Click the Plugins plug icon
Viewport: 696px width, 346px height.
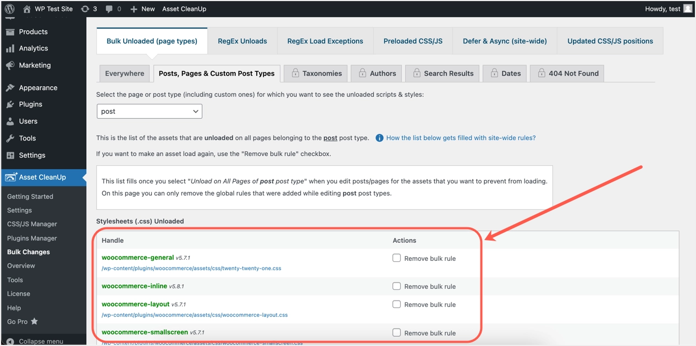point(10,104)
